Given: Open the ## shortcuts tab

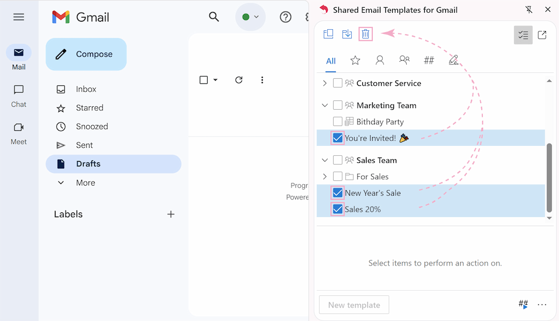Looking at the screenshot, I should click(x=429, y=61).
